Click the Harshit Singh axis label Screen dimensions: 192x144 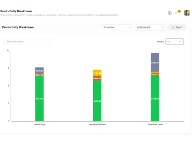tap(40, 124)
